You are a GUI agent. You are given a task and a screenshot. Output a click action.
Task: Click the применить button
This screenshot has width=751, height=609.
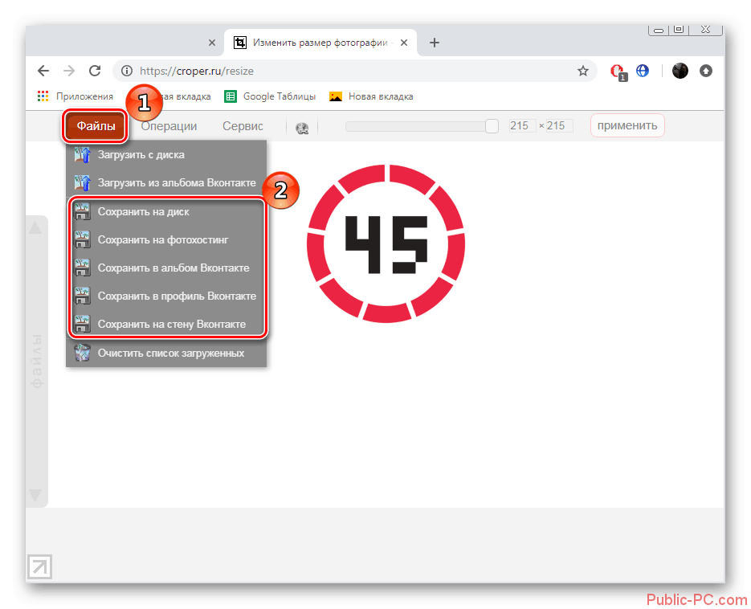tap(627, 125)
